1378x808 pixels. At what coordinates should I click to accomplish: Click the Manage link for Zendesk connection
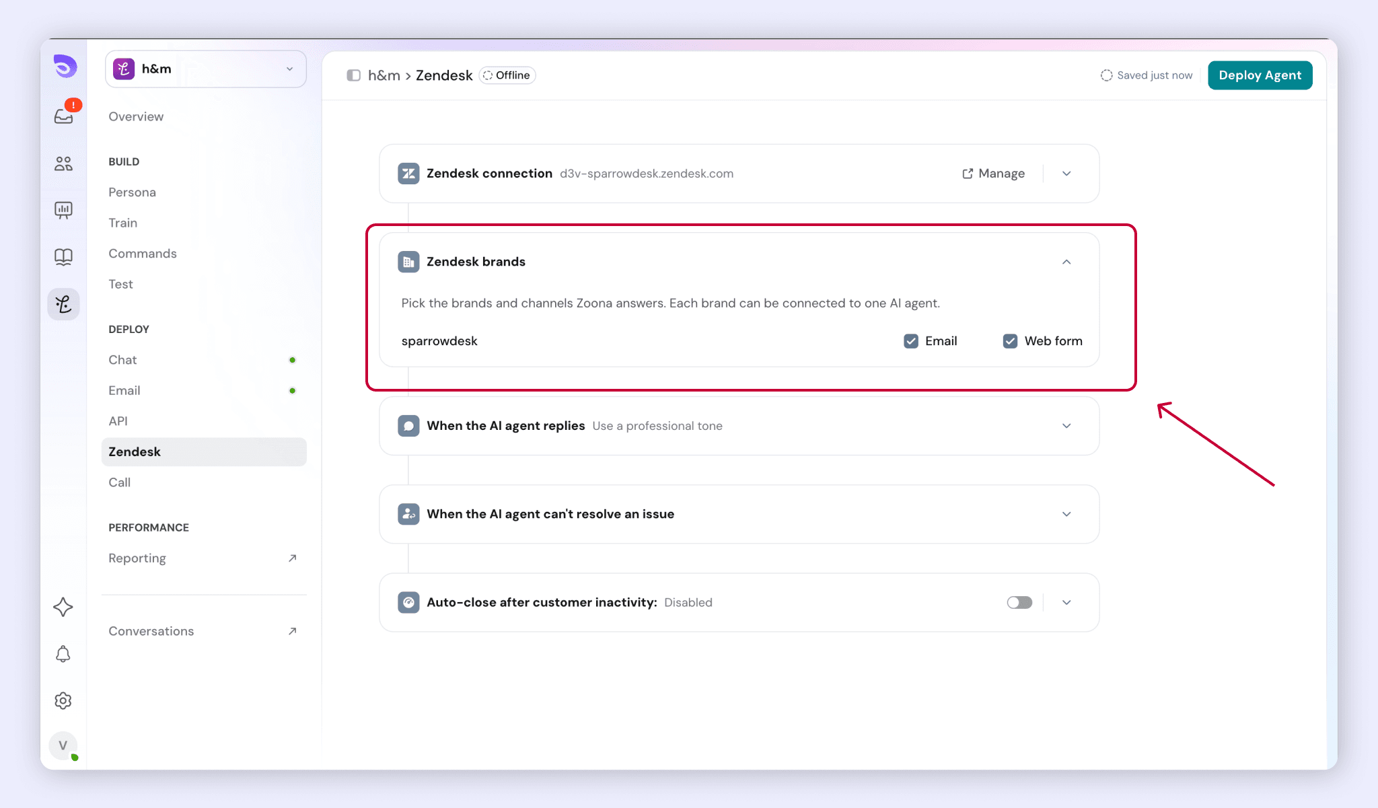(993, 174)
